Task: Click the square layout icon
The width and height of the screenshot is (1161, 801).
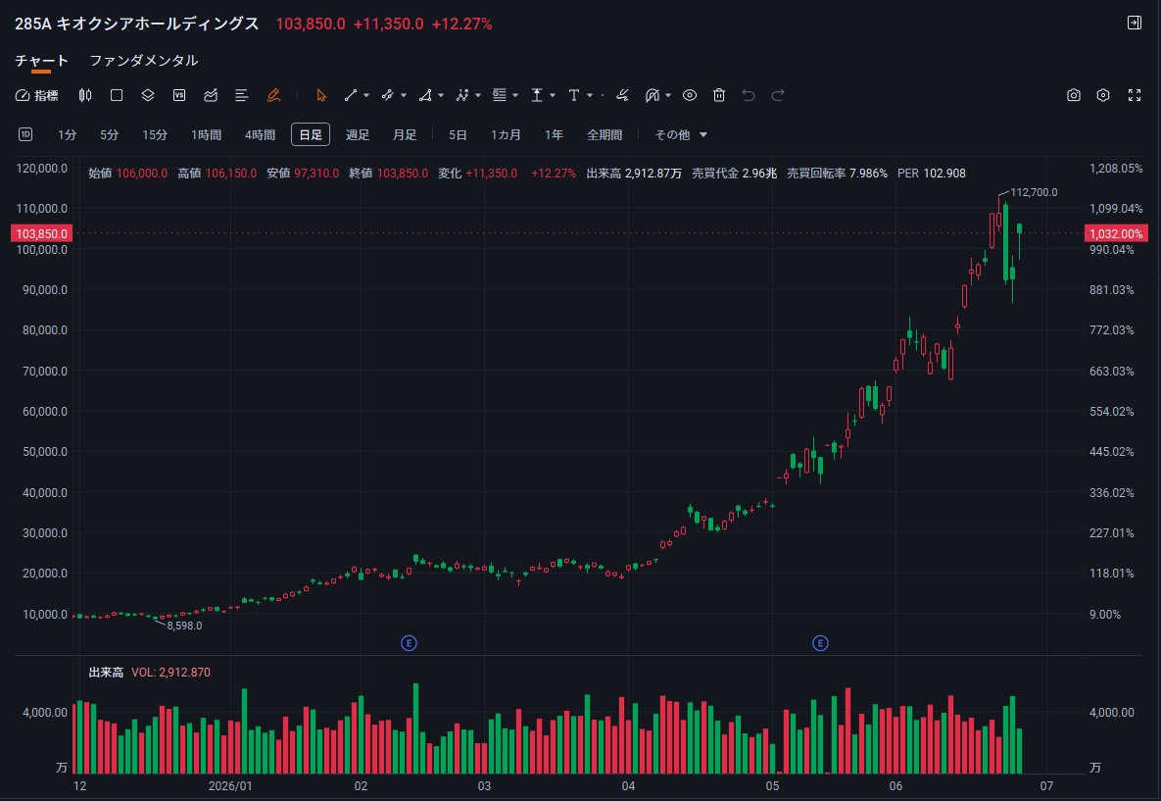Action: [x=117, y=95]
